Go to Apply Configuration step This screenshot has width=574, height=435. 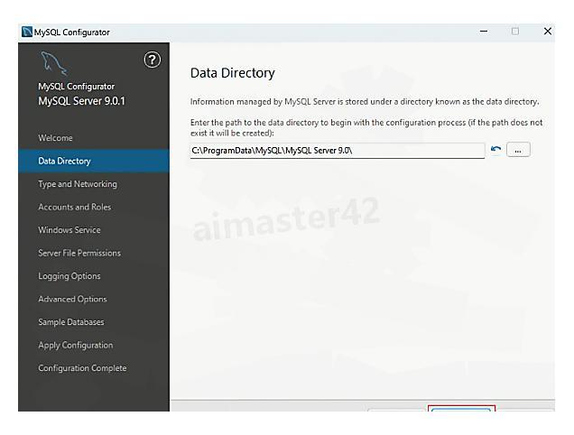pyautogui.click(x=76, y=346)
